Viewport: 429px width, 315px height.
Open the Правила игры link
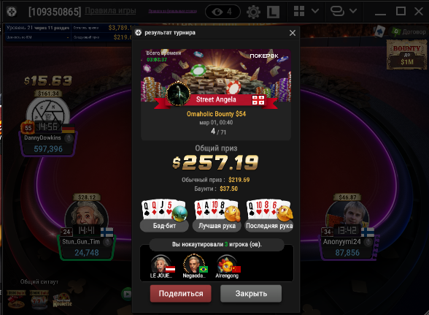(x=110, y=11)
